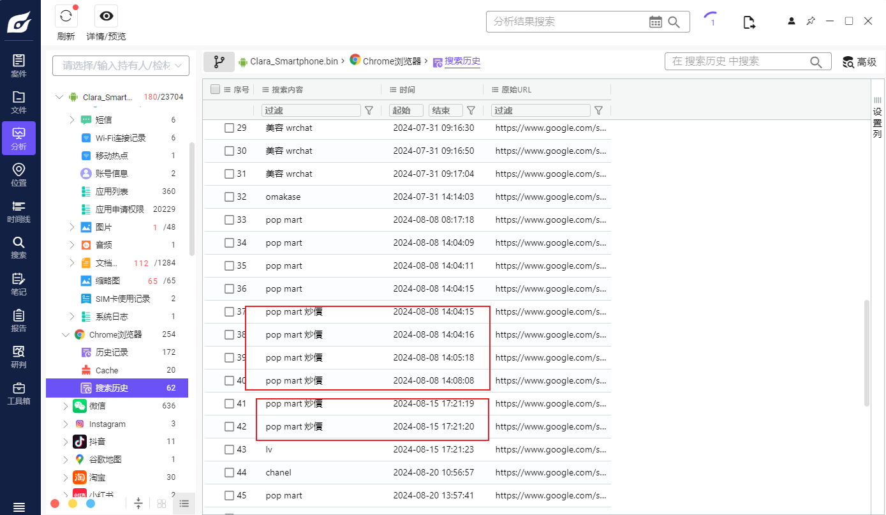Open 报告 in the left sidebar
886x515 pixels.
[x=19, y=320]
